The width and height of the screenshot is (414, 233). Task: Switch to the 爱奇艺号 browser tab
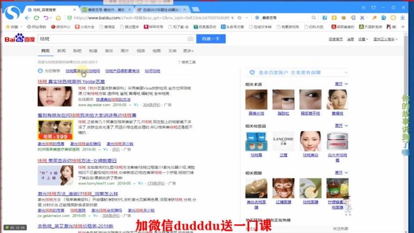[107, 10]
